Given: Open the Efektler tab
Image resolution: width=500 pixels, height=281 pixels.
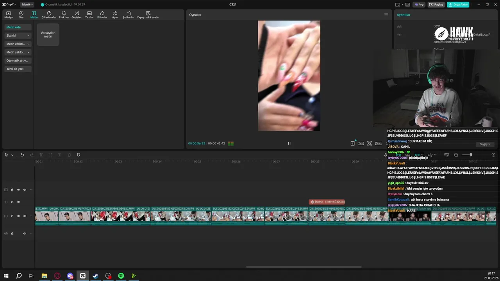Looking at the screenshot, I should (64, 15).
